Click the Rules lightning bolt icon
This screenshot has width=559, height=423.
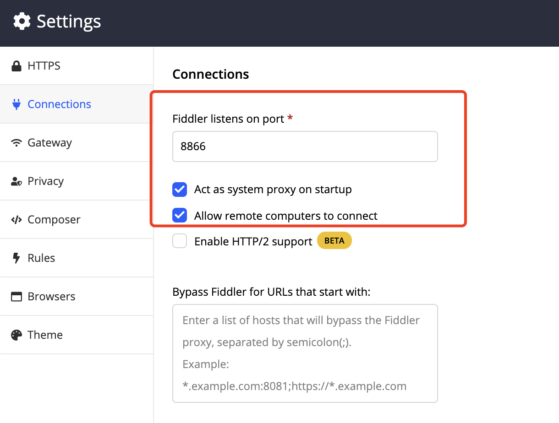16,258
